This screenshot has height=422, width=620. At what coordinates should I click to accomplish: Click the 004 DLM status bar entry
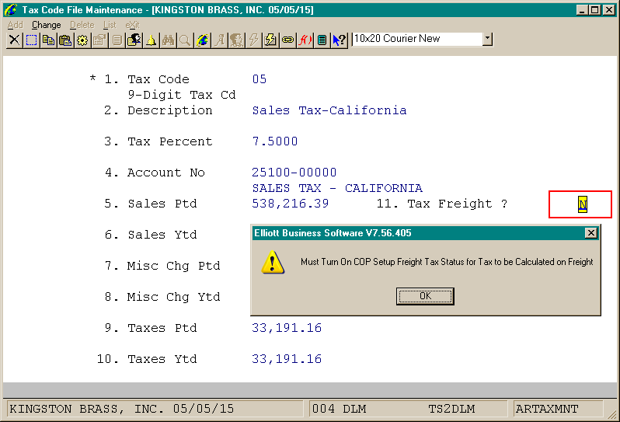click(339, 409)
